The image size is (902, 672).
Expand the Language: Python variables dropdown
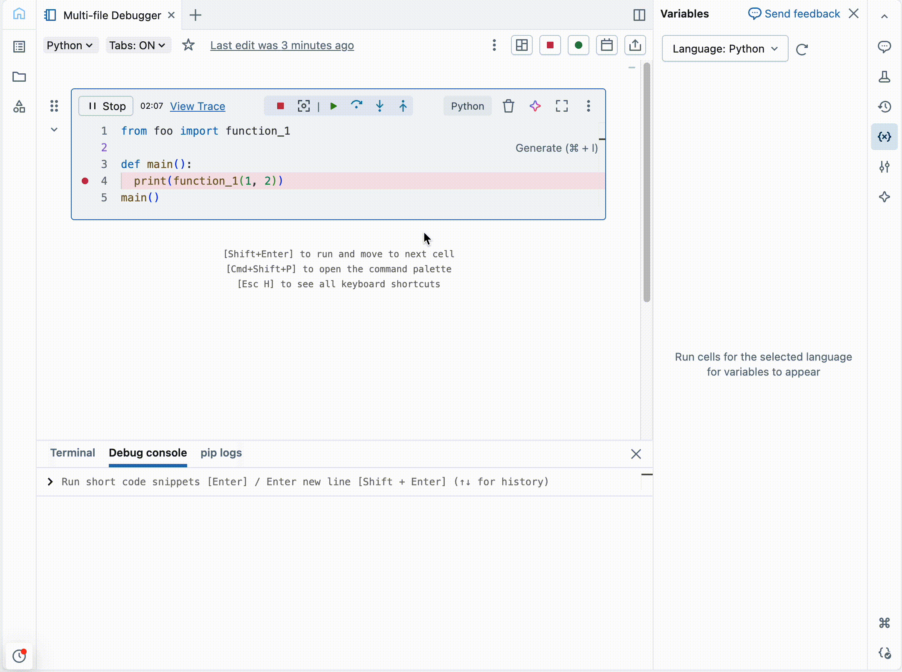click(725, 49)
